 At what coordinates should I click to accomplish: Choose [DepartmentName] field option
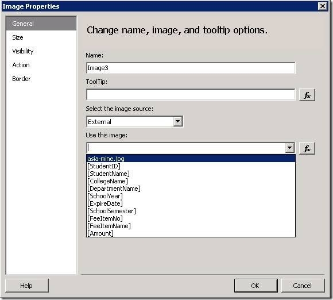(x=191, y=189)
